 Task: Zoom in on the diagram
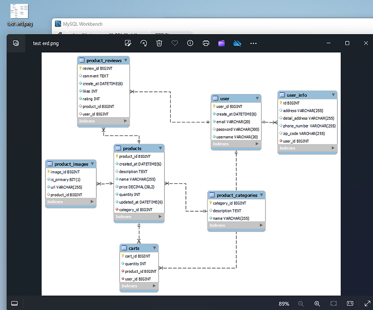[x=318, y=303]
